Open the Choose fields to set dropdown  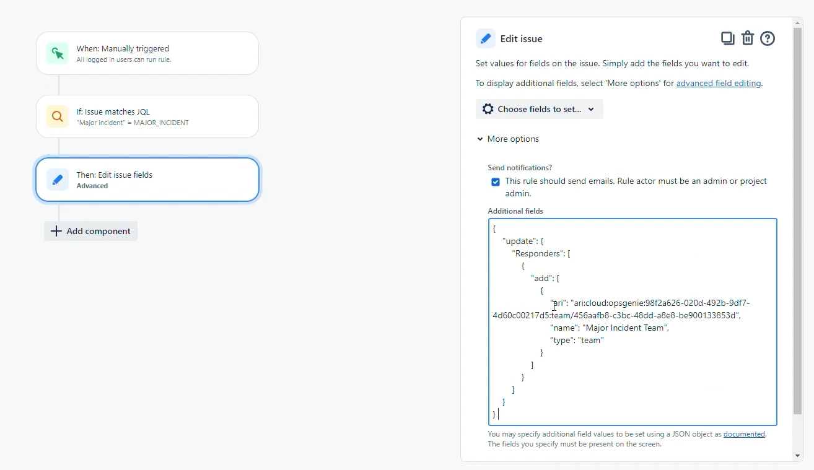pos(538,109)
